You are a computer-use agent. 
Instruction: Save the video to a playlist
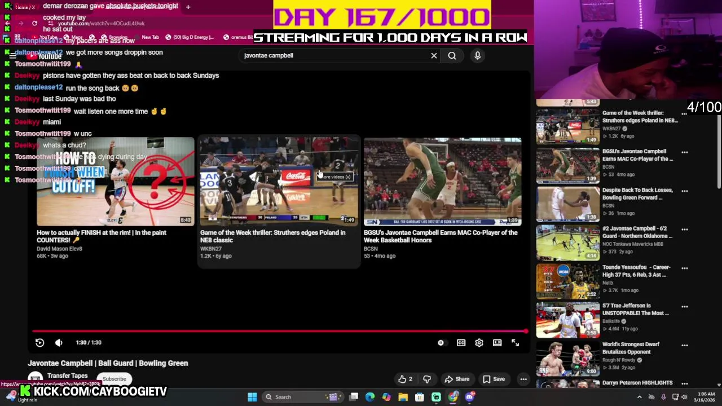[x=494, y=379]
